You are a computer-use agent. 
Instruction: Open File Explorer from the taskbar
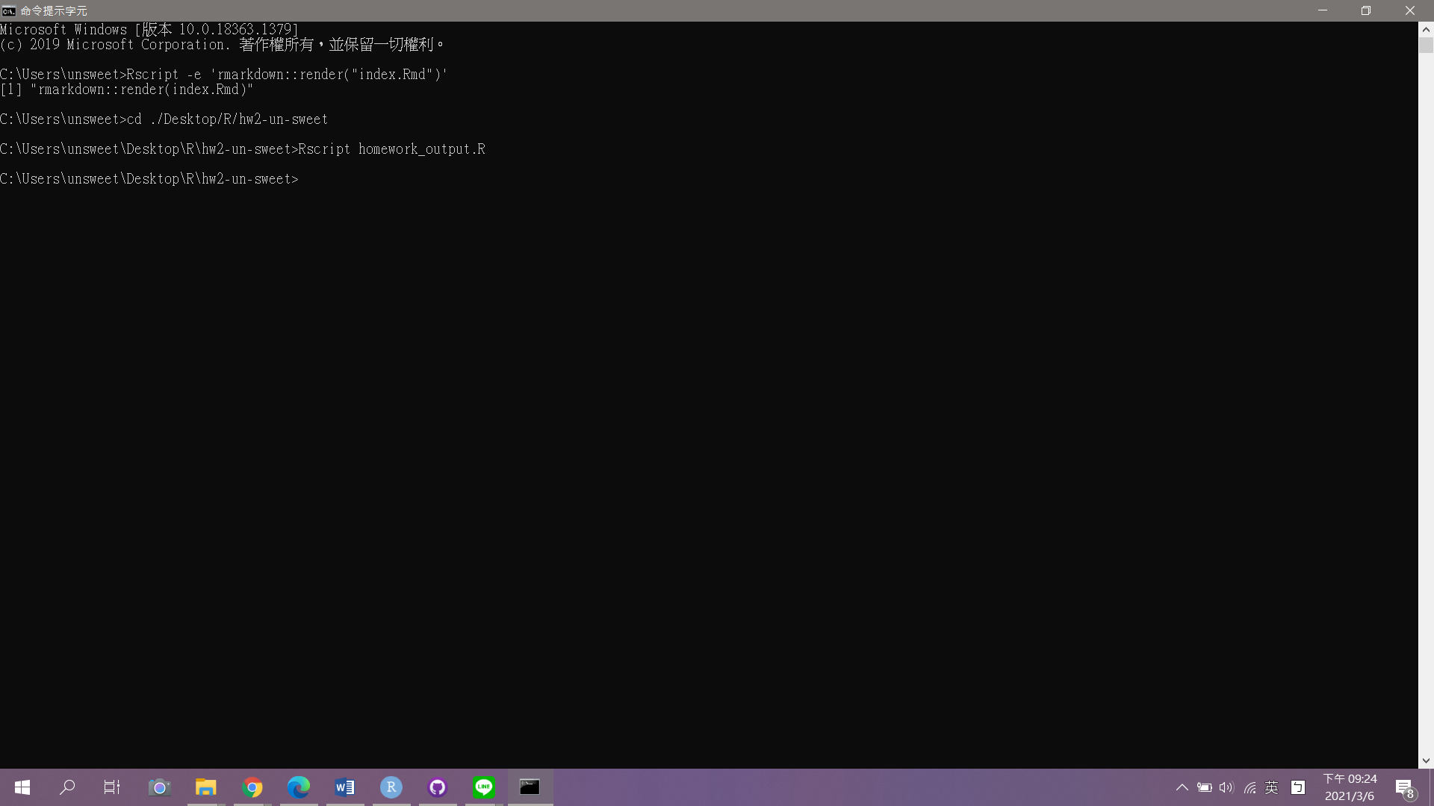pyautogui.click(x=206, y=787)
